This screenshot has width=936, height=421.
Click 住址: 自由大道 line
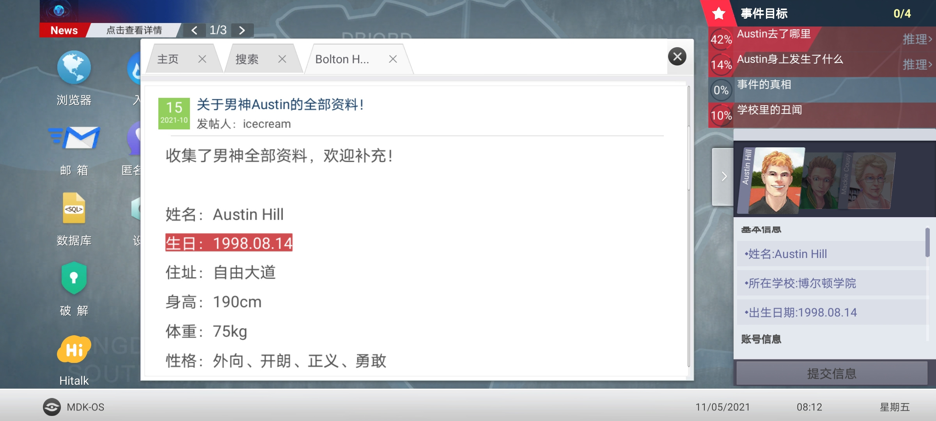pyautogui.click(x=221, y=272)
